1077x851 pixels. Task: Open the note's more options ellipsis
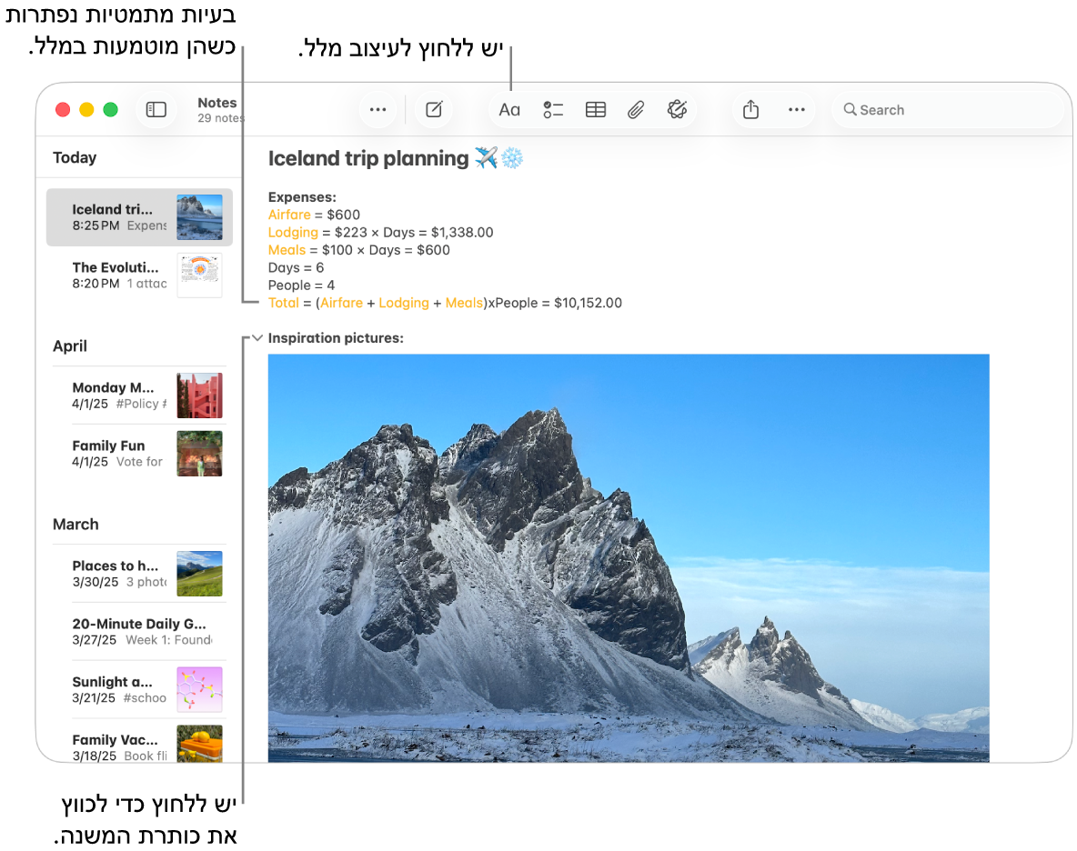pyautogui.click(x=797, y=110)
